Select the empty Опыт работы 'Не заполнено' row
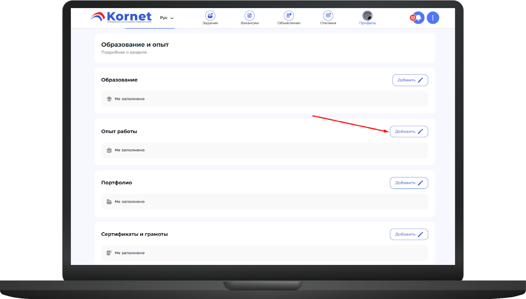 point(264,150)
